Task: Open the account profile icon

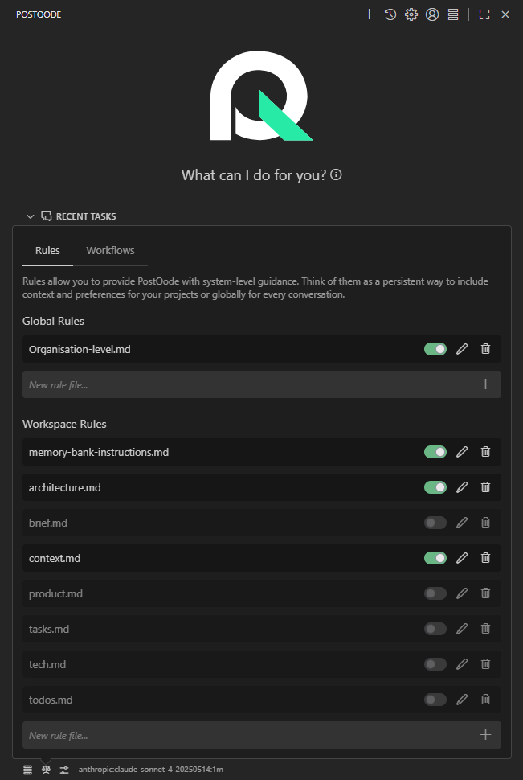Action: click(x=432, y=14)
